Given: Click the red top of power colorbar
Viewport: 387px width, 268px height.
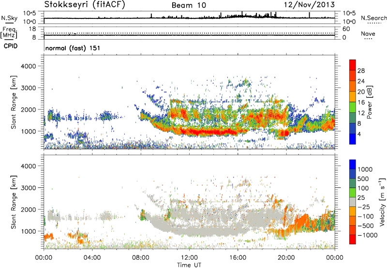Looking at the screenshot, I should (353, 65).
